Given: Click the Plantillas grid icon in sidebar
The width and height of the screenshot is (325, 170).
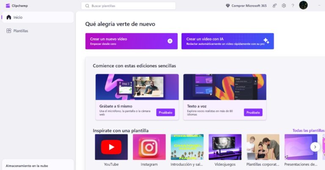Looking at the screenshot, I should click(x=9, y=31).
